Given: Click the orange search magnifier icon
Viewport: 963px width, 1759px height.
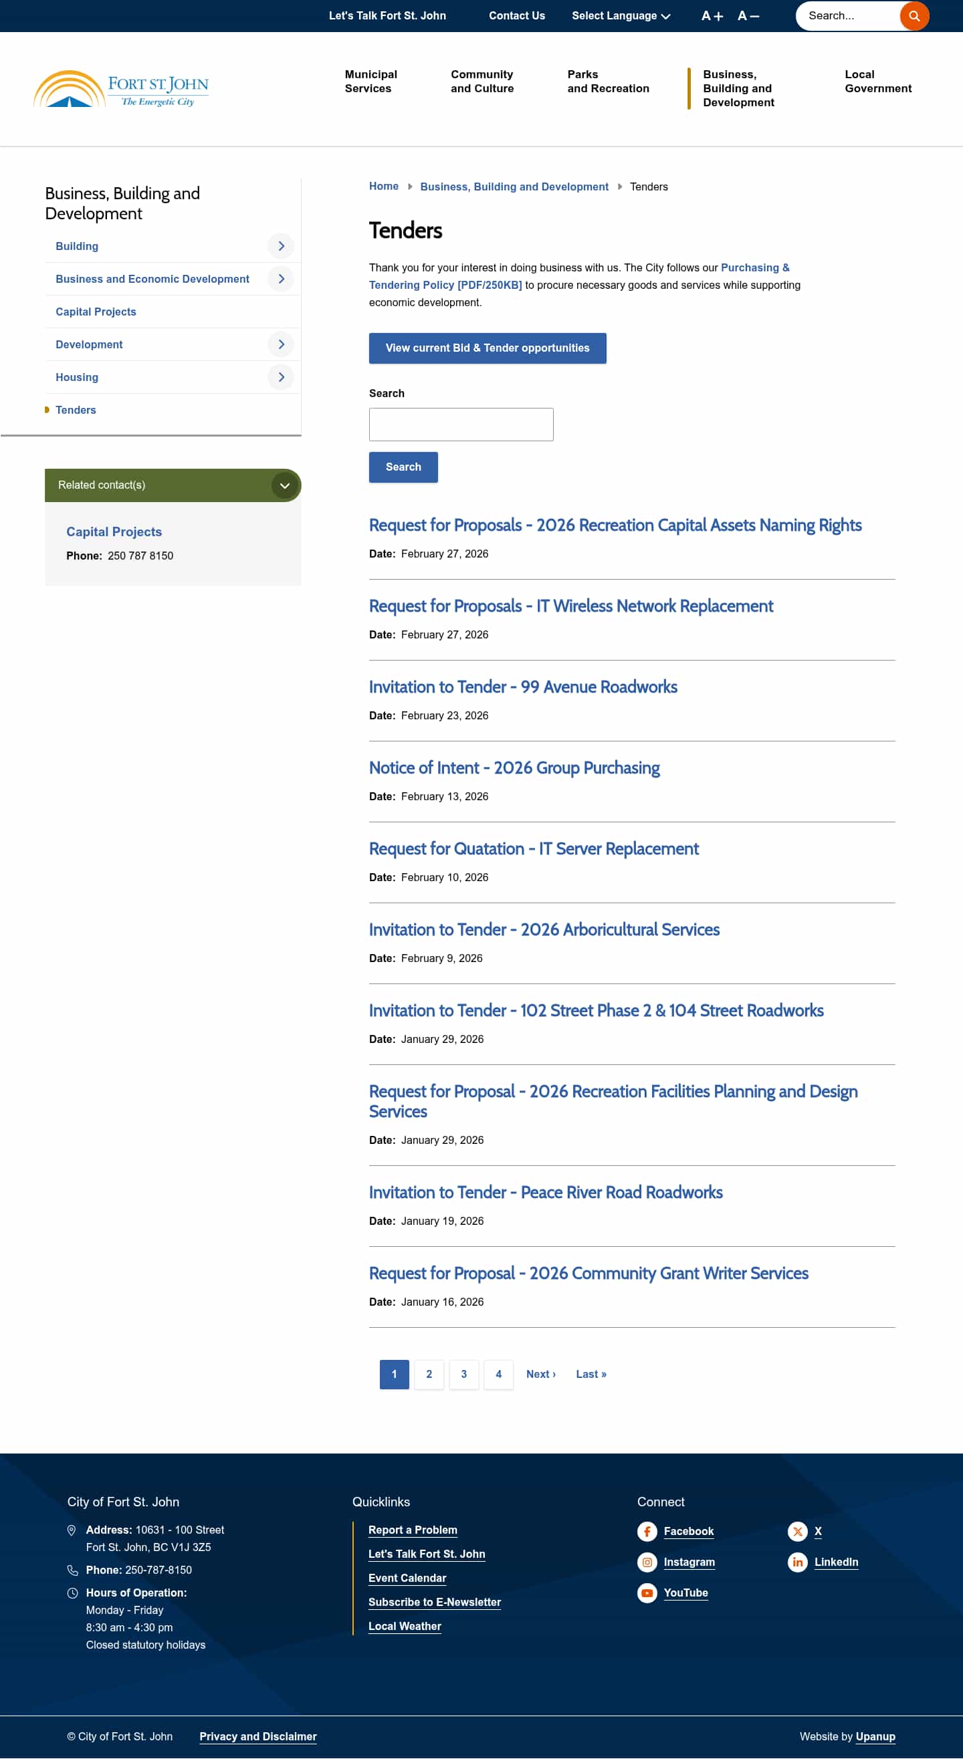Looking at the screenshot, I should tap(914, 15).
